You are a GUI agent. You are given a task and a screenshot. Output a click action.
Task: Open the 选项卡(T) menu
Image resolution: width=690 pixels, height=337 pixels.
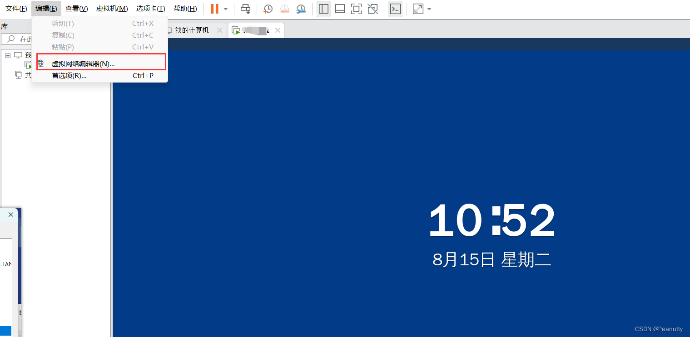(x=150, y=9)
